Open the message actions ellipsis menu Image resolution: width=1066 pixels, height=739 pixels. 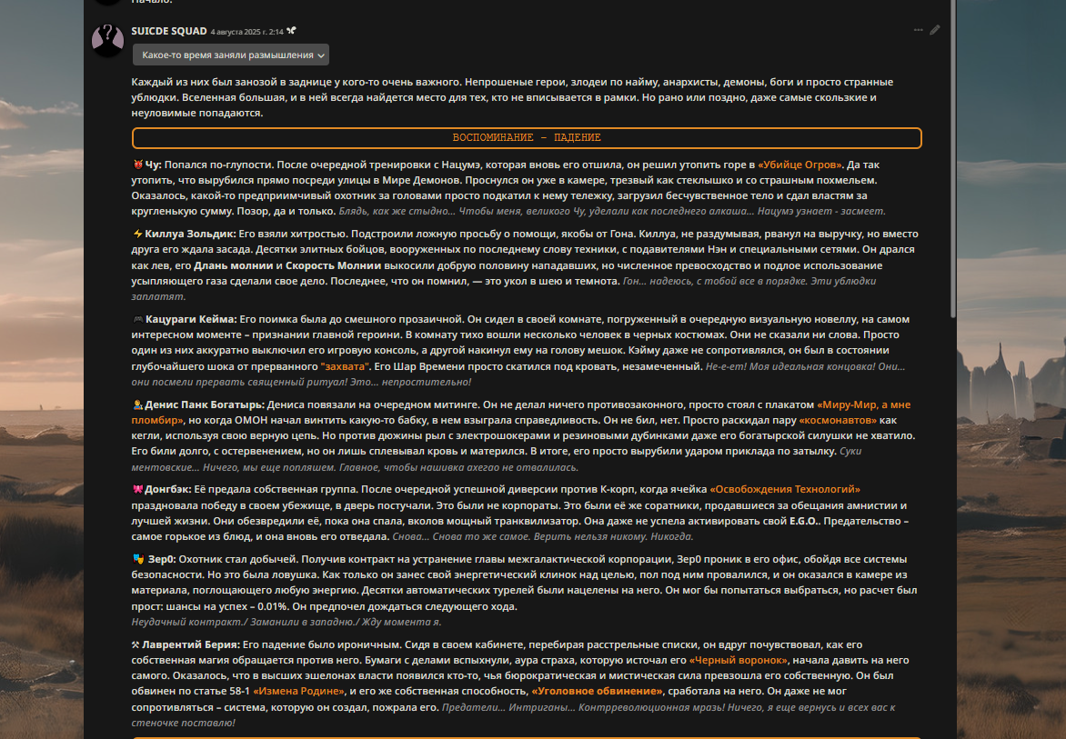pyautogui.click(x=918, y=30)
